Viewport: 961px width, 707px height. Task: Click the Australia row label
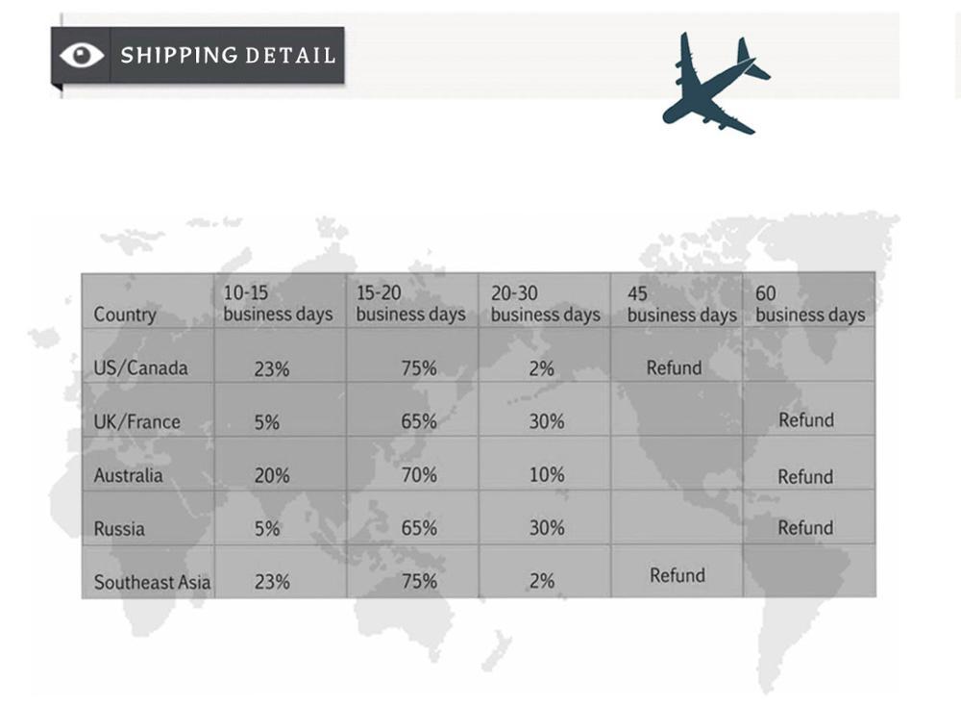[x=128, y=475]
